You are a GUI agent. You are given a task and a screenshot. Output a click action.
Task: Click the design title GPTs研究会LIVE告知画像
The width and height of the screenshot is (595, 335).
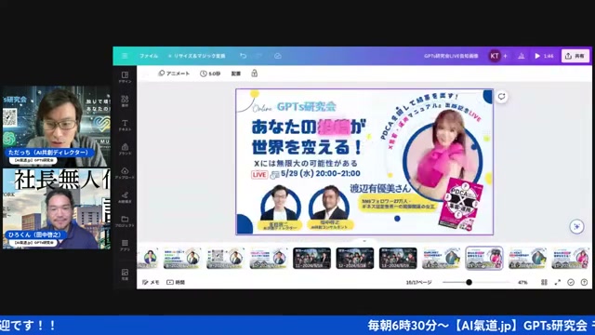[x=451, y=56]
